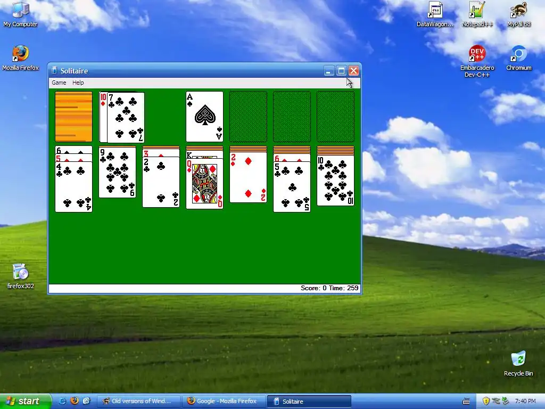Minimize the Solitaire window

click(328, 71)
